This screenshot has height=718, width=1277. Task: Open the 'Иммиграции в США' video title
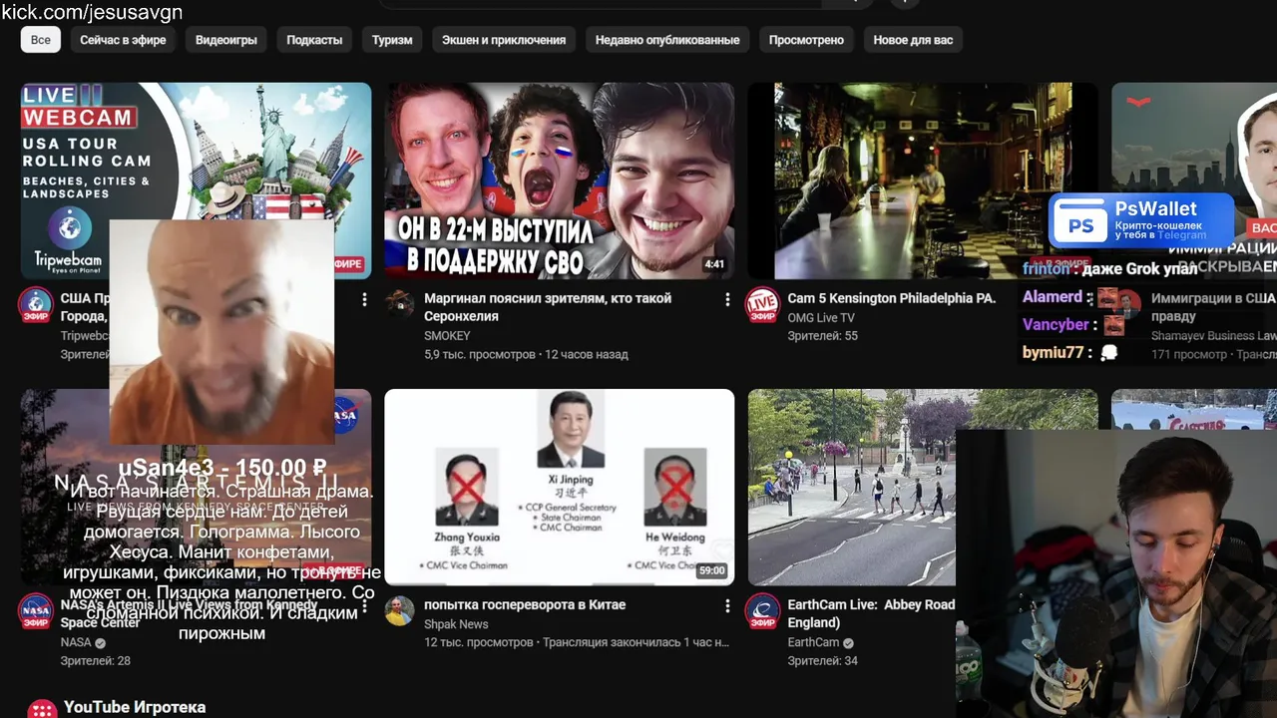1213,307
